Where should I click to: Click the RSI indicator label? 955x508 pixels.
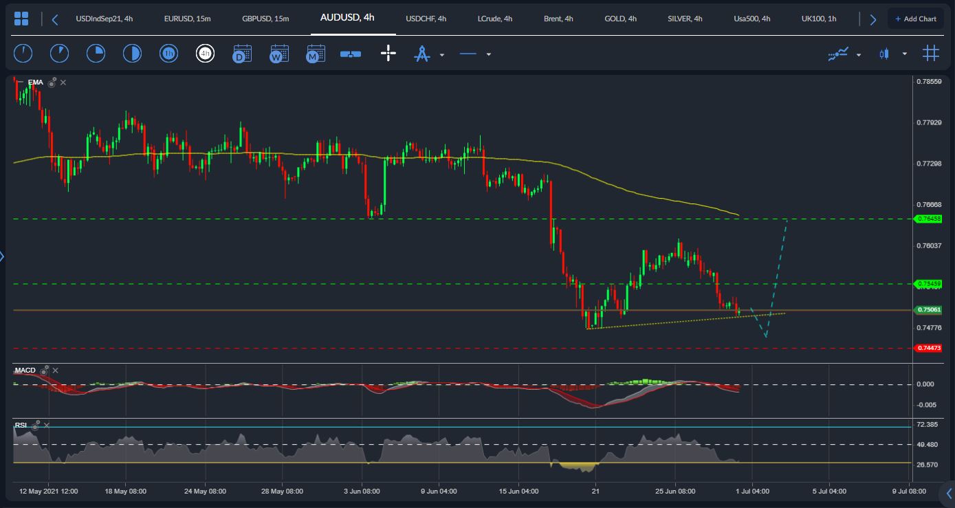[21, 426]
